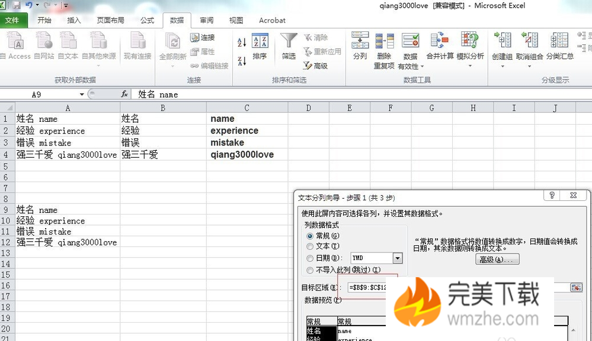Click Consolidate (合并计算)
Viewport: 592px width, 341px height.
click(x=440, y=46)
